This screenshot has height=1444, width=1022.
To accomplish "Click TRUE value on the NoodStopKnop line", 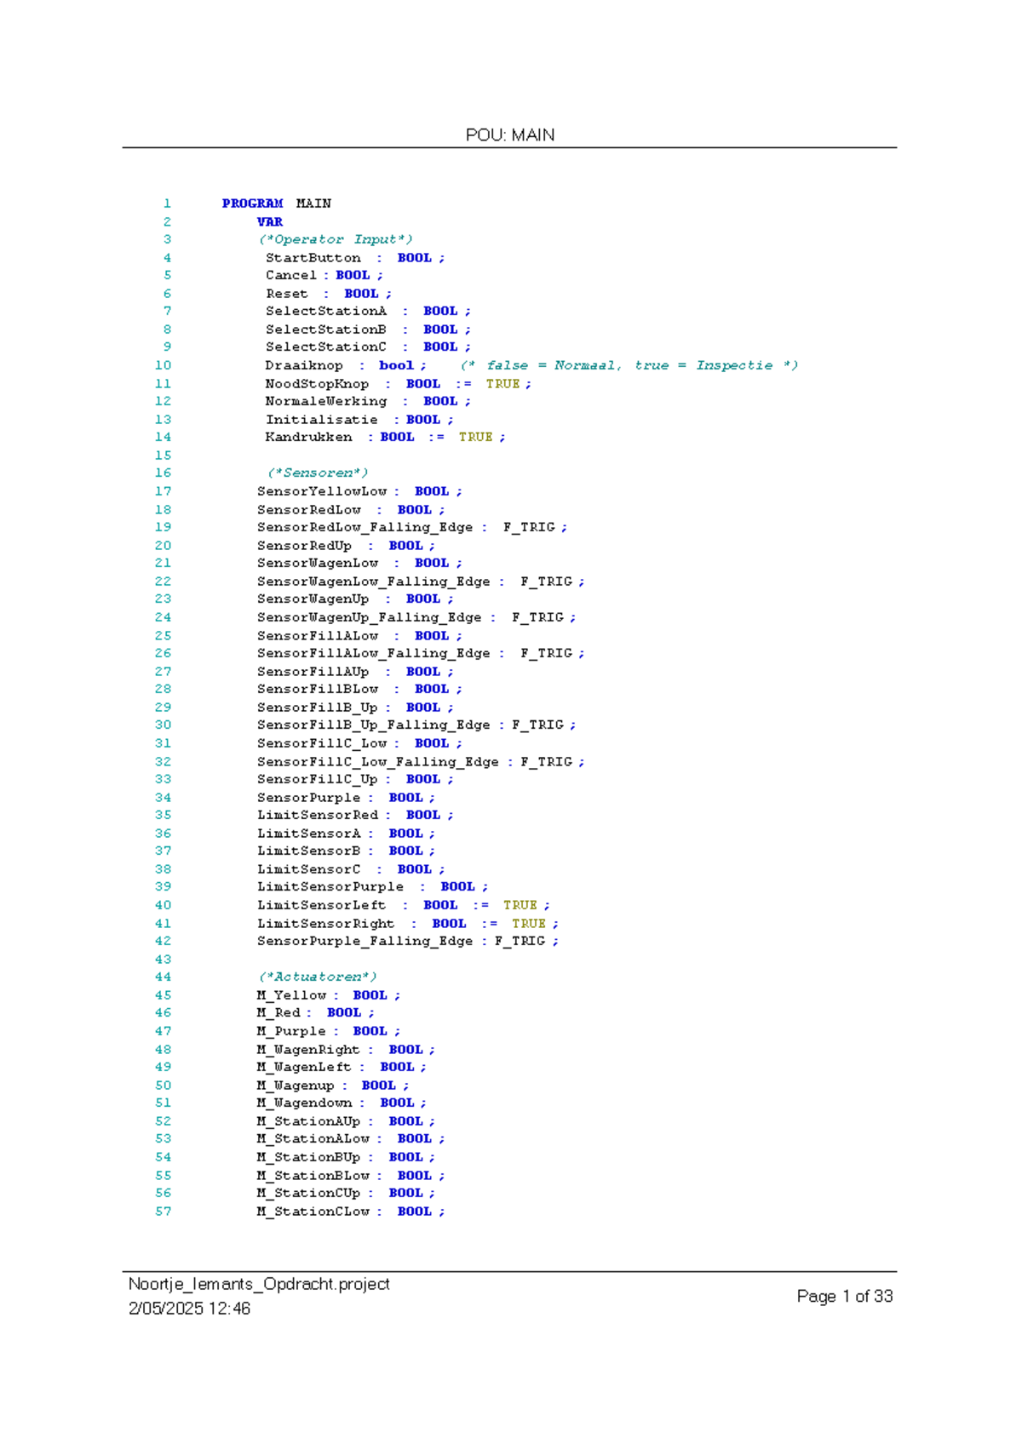I will coord(502,384).
